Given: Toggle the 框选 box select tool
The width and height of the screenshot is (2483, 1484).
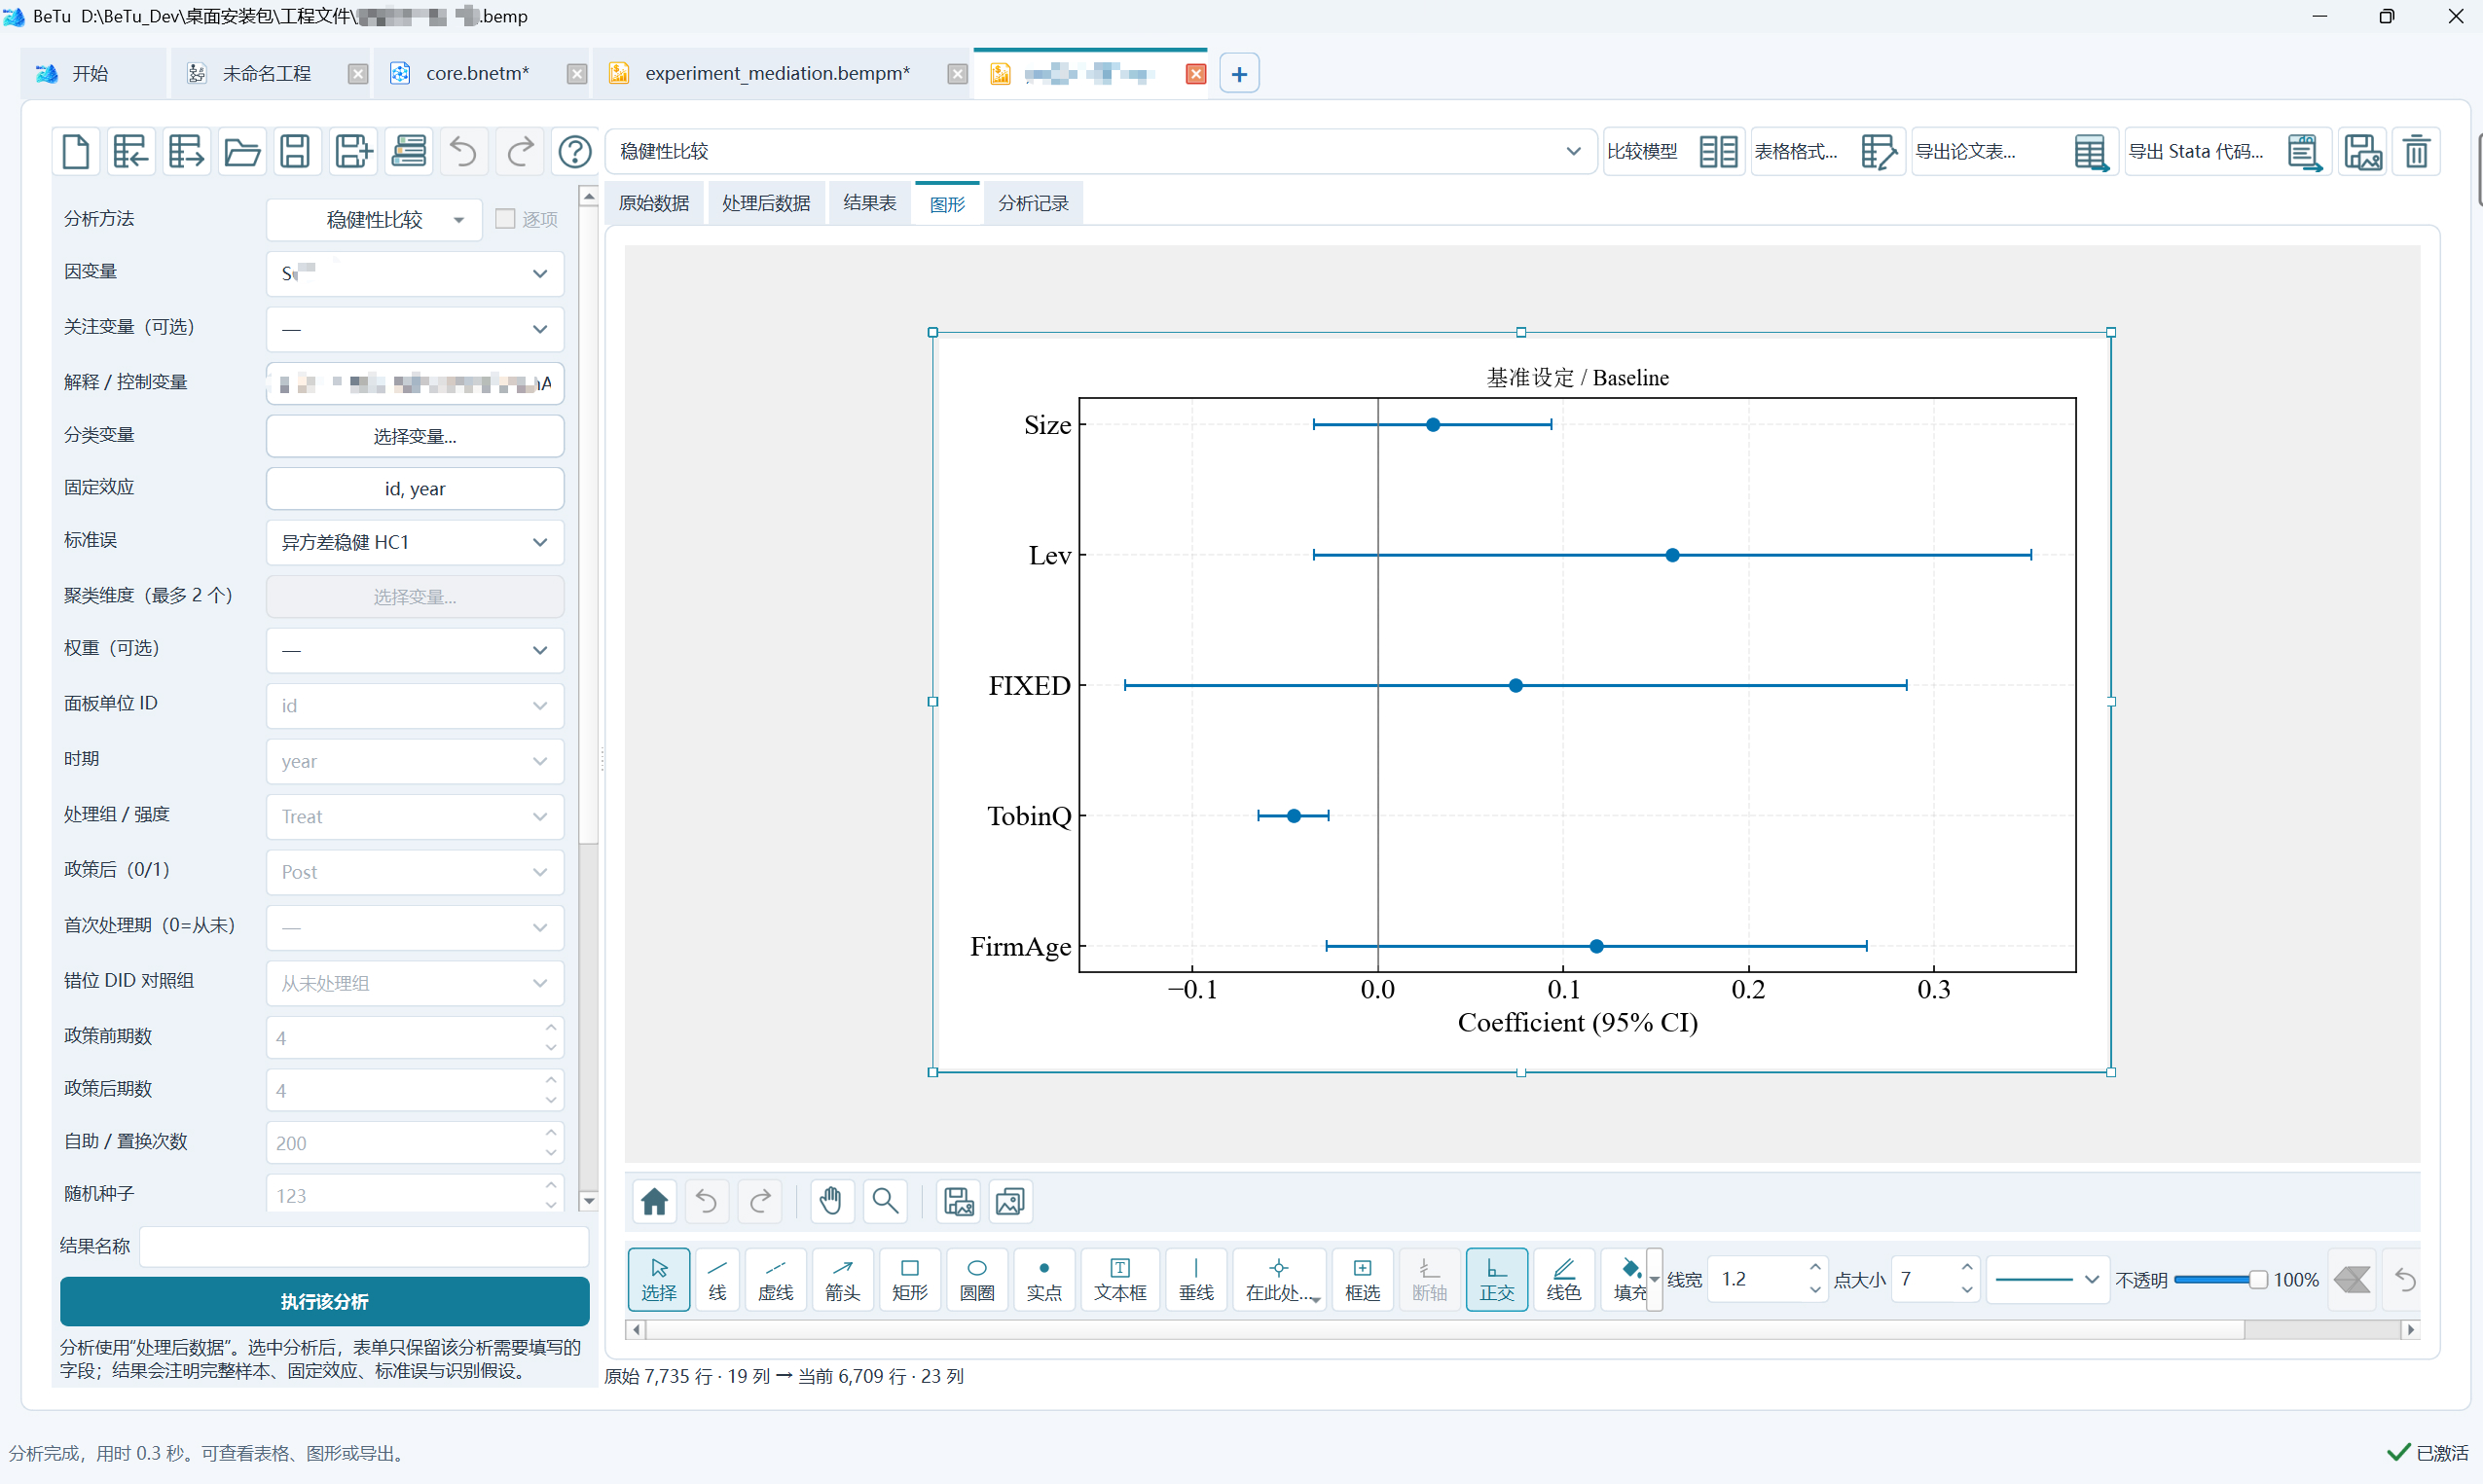Looking at the screenshot, I should (x=1362, y=1279).
